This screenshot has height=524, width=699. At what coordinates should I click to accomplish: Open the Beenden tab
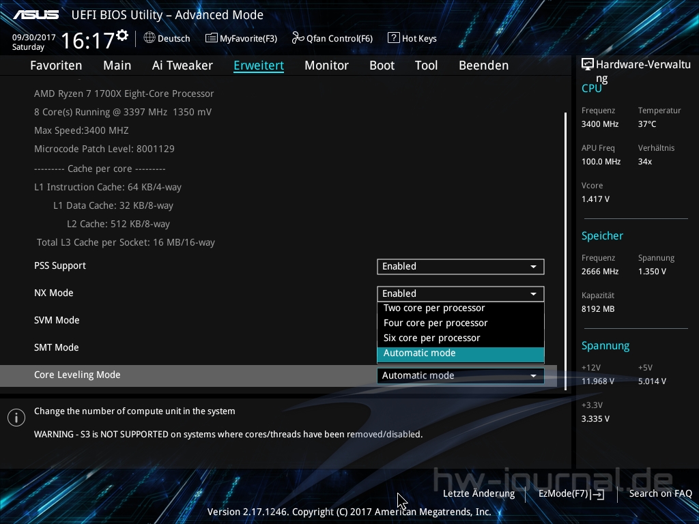click(x=484, y=65)
